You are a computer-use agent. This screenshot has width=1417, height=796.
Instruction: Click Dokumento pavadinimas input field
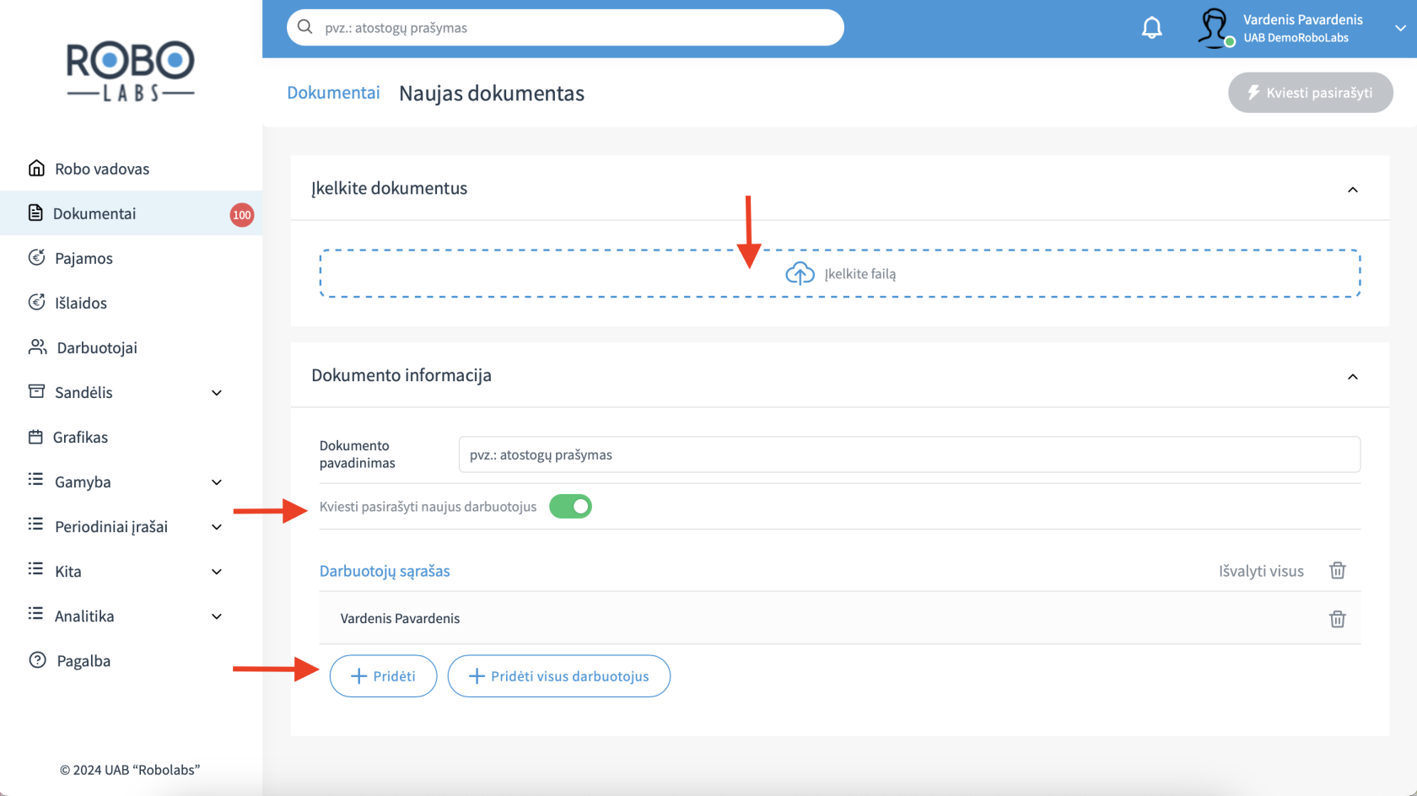pyautogui.click(x=909, y=454)
